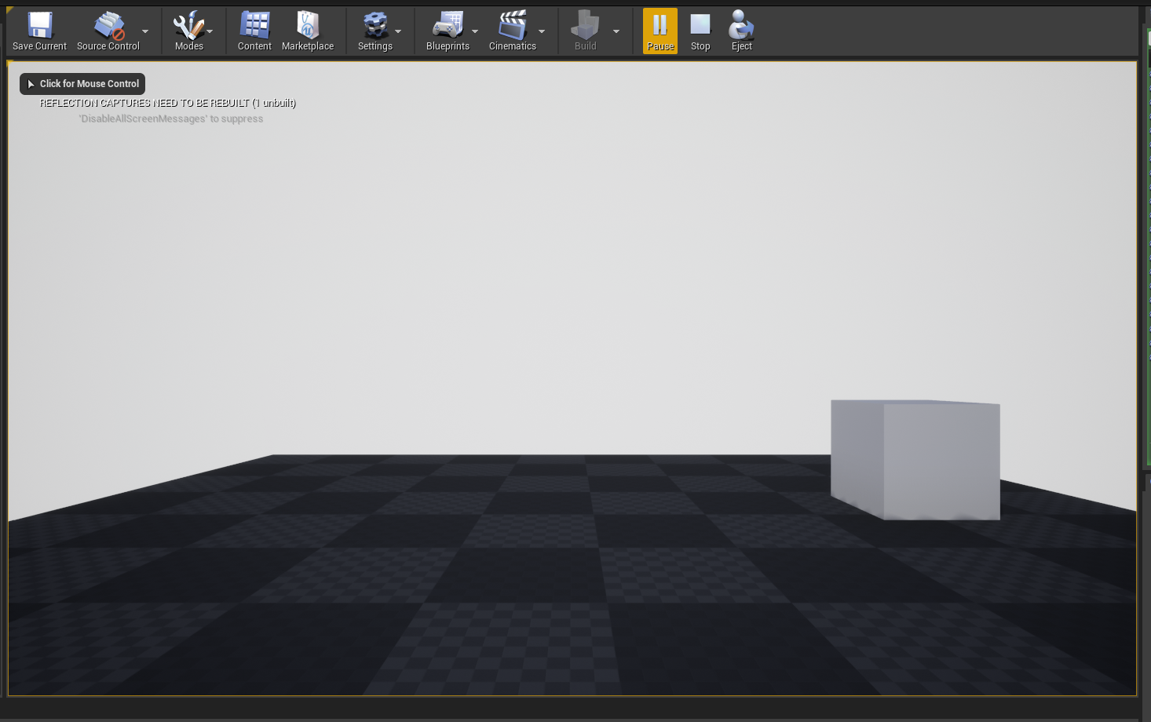Pause the running game session
Screen dimensions: 1151x722
coord(660,26)
